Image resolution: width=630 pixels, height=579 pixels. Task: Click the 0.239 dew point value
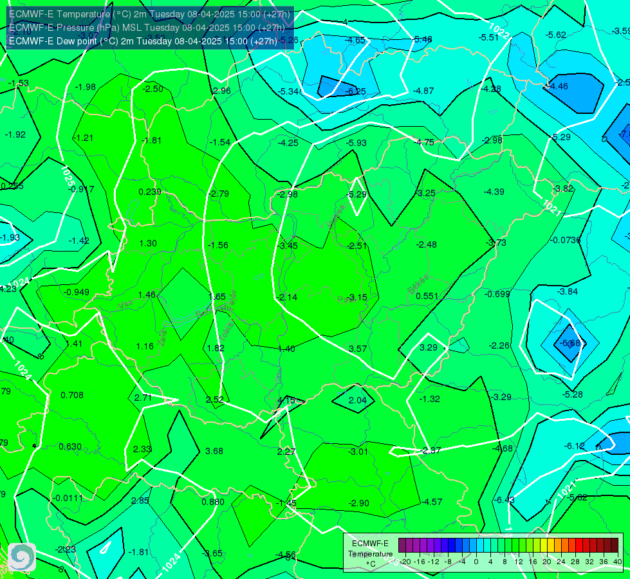pos(150,192)
